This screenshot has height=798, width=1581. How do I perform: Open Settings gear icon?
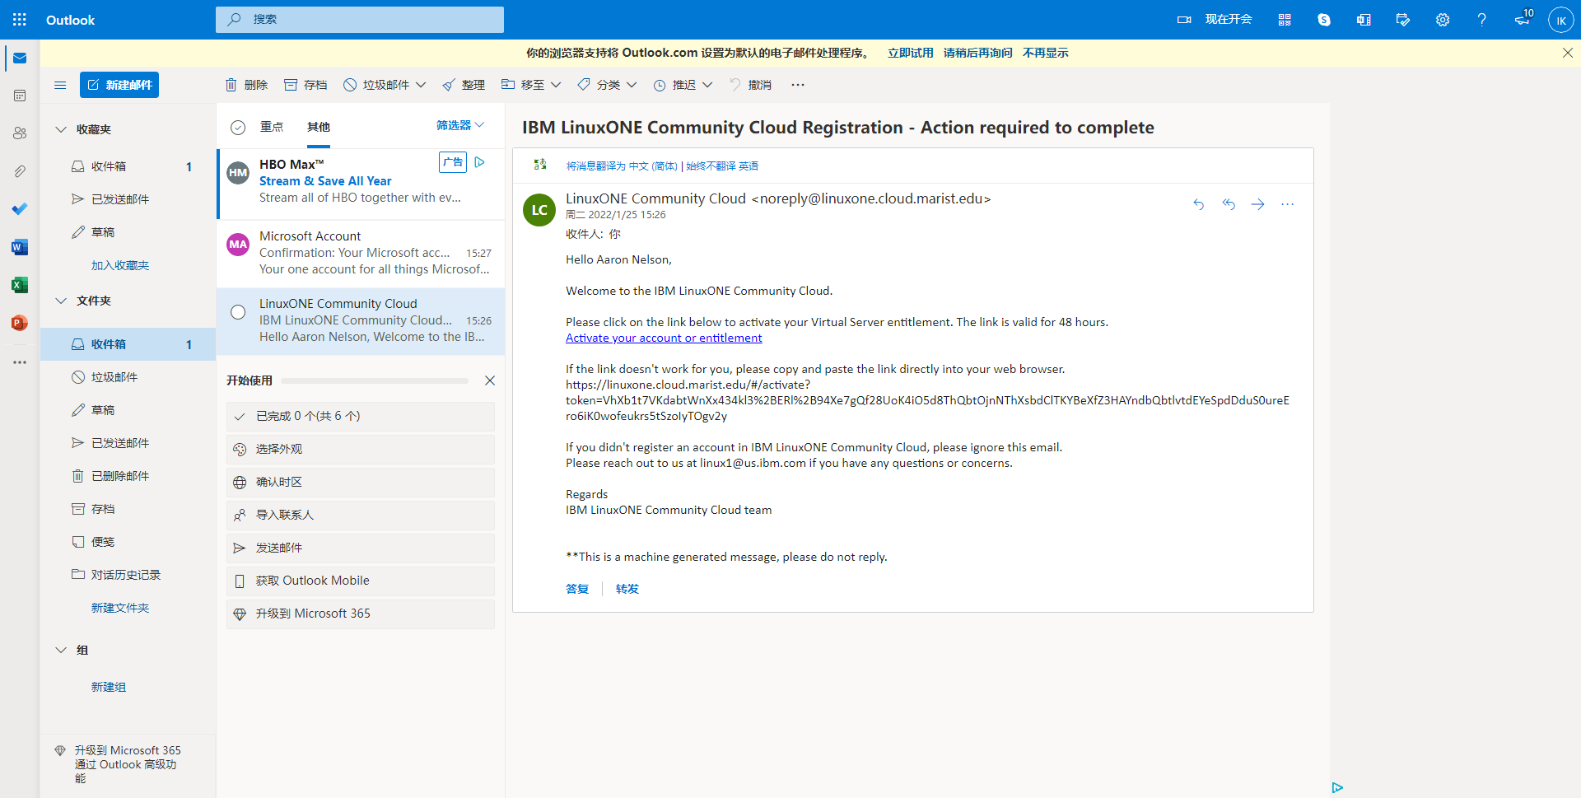[x=1443, y=20]
